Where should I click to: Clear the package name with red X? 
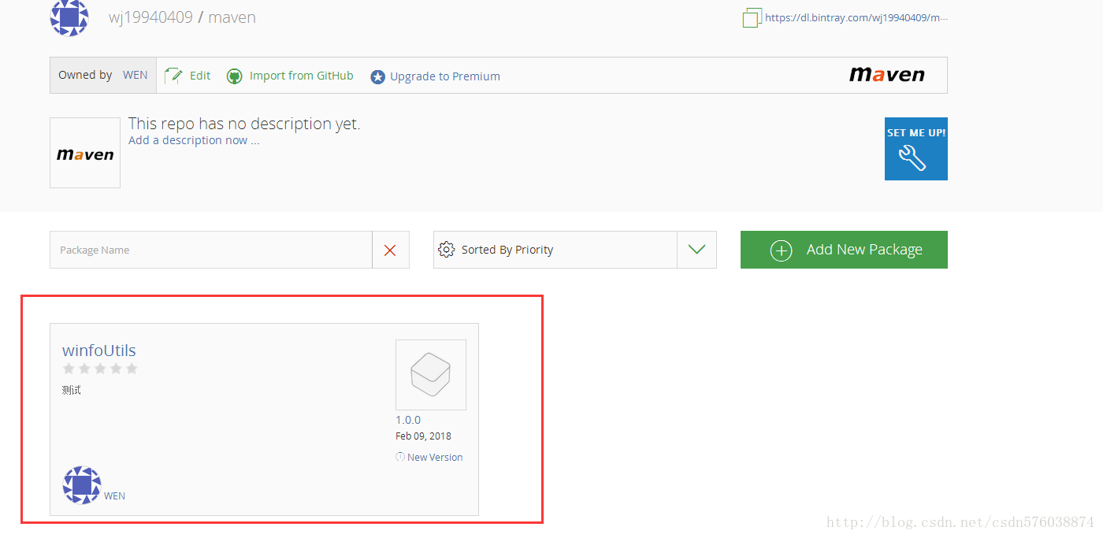[x=390, y=250]
